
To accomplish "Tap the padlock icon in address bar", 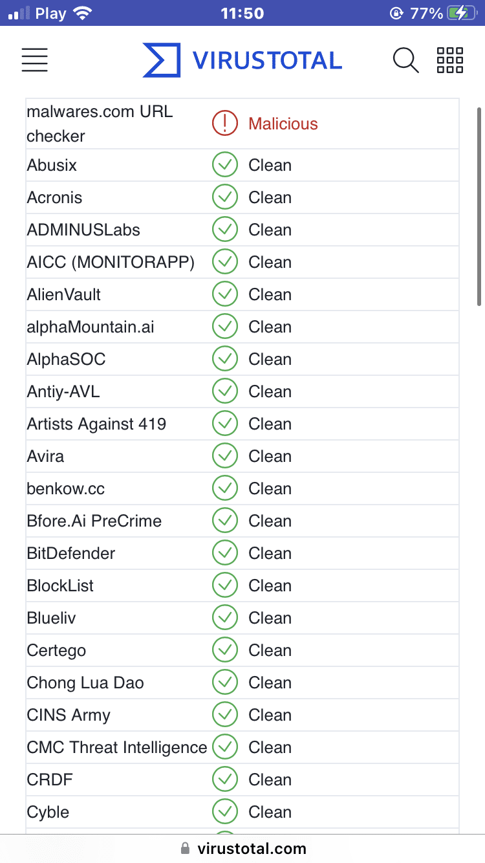I will [186, 848].
